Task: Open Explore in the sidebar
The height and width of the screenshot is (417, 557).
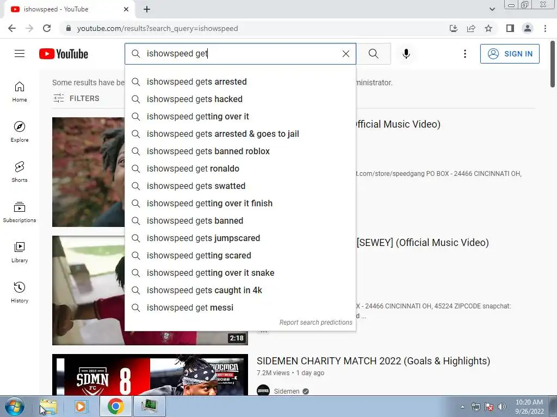Action: click(20, 132)
